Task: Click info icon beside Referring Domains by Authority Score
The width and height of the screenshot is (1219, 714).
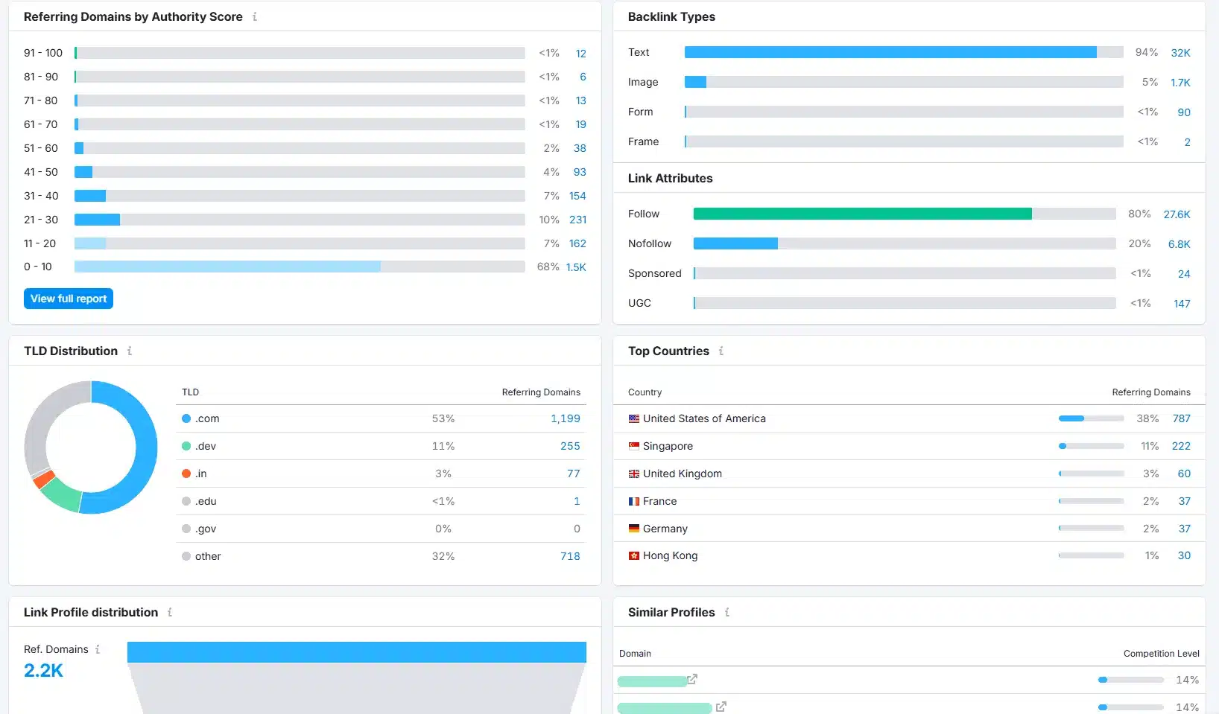Action: point(255,16)
